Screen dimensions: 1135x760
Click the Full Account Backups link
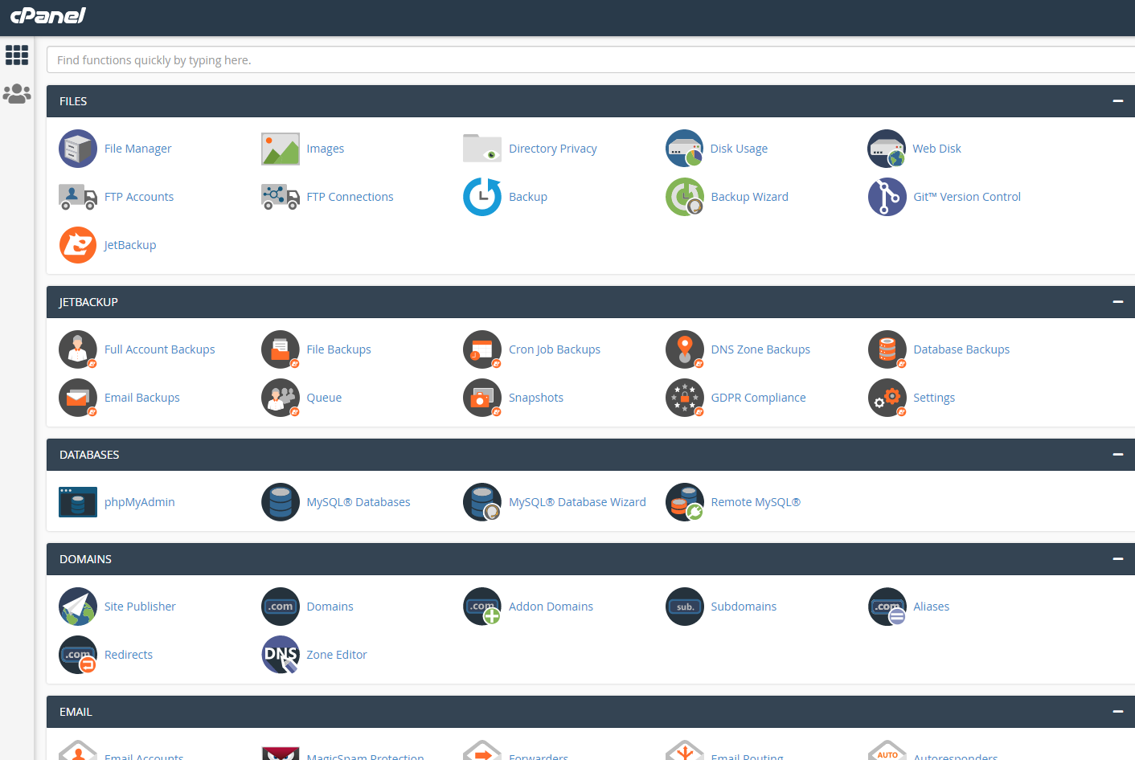159,349
